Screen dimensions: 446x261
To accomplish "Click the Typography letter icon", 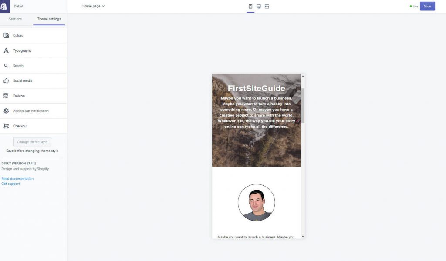I will pos(6,50).
